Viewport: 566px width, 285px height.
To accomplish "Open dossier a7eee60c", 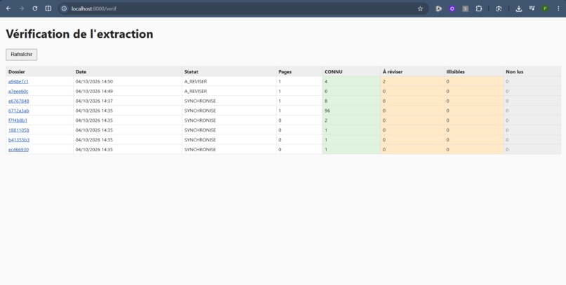I will 18,92.
